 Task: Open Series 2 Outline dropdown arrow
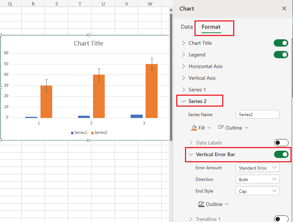[246, 128]
